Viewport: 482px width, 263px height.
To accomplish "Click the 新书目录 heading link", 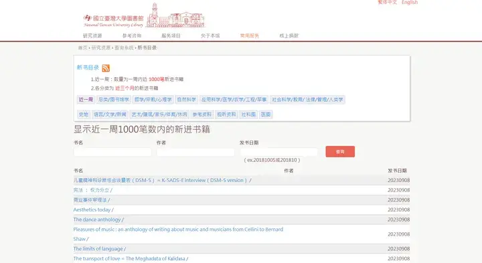I will [x=88, y=68].
